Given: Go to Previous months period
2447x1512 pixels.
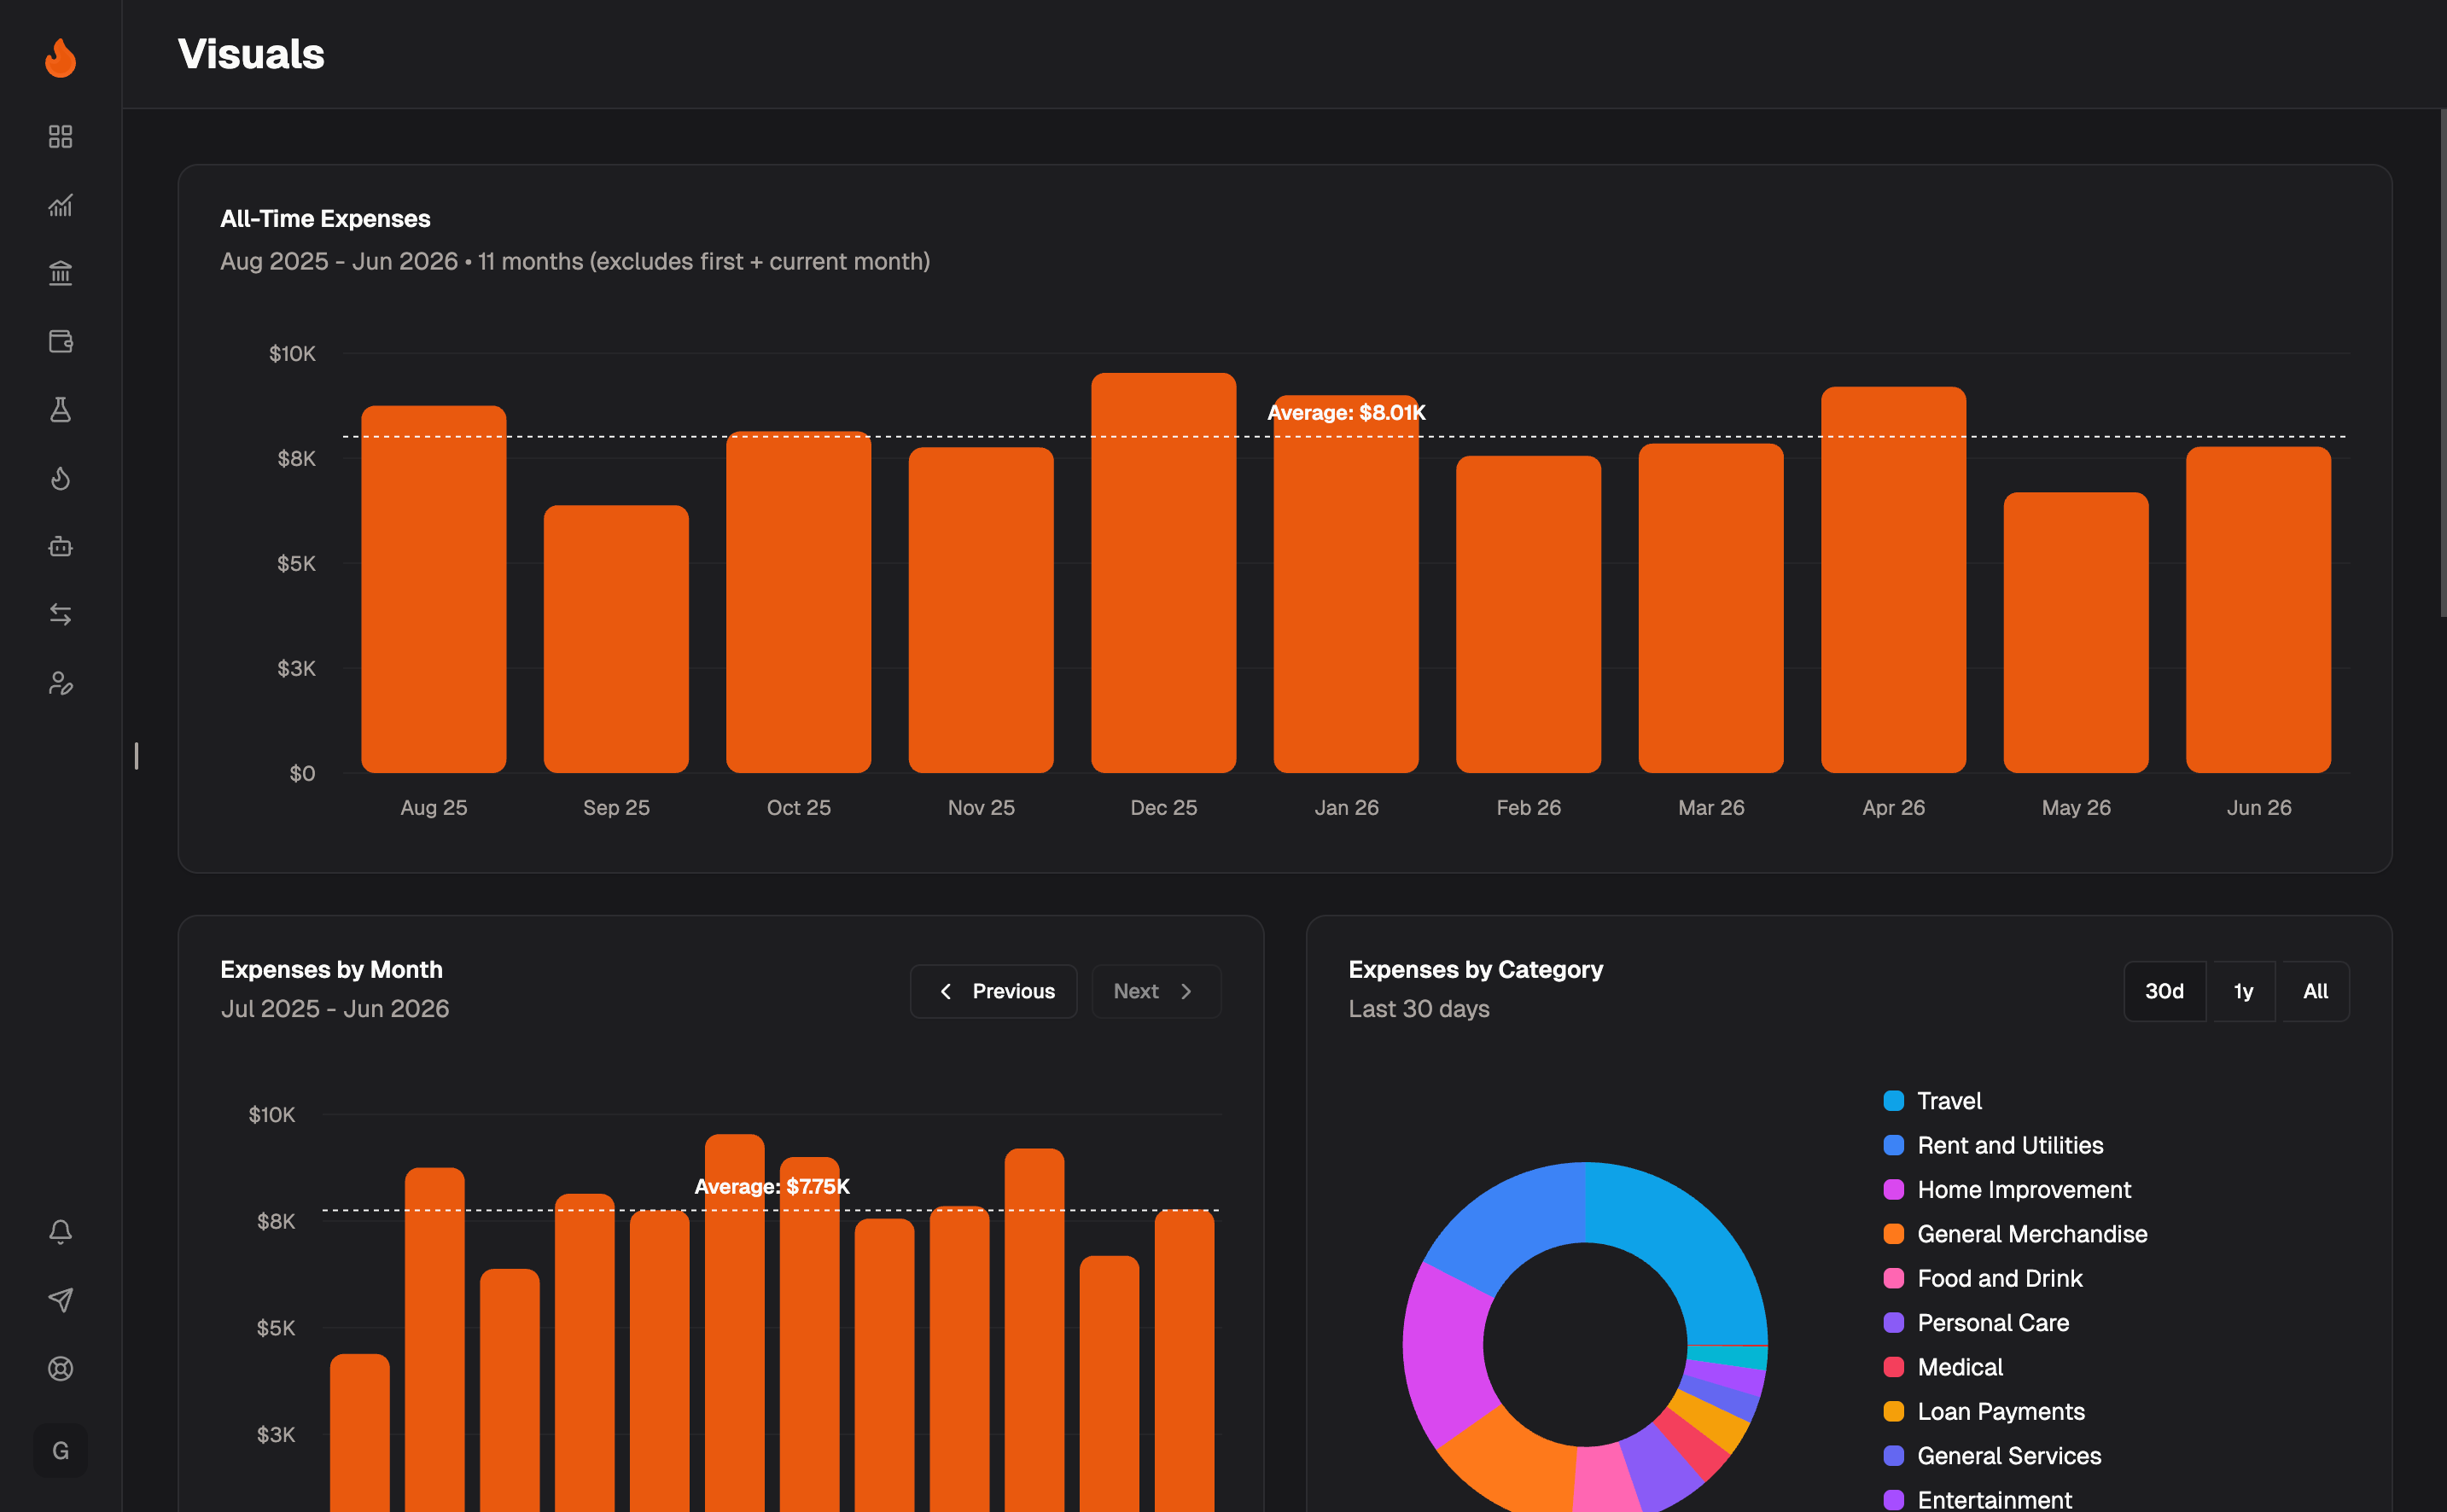Looking at the screenshot, I should click(993, 991).
